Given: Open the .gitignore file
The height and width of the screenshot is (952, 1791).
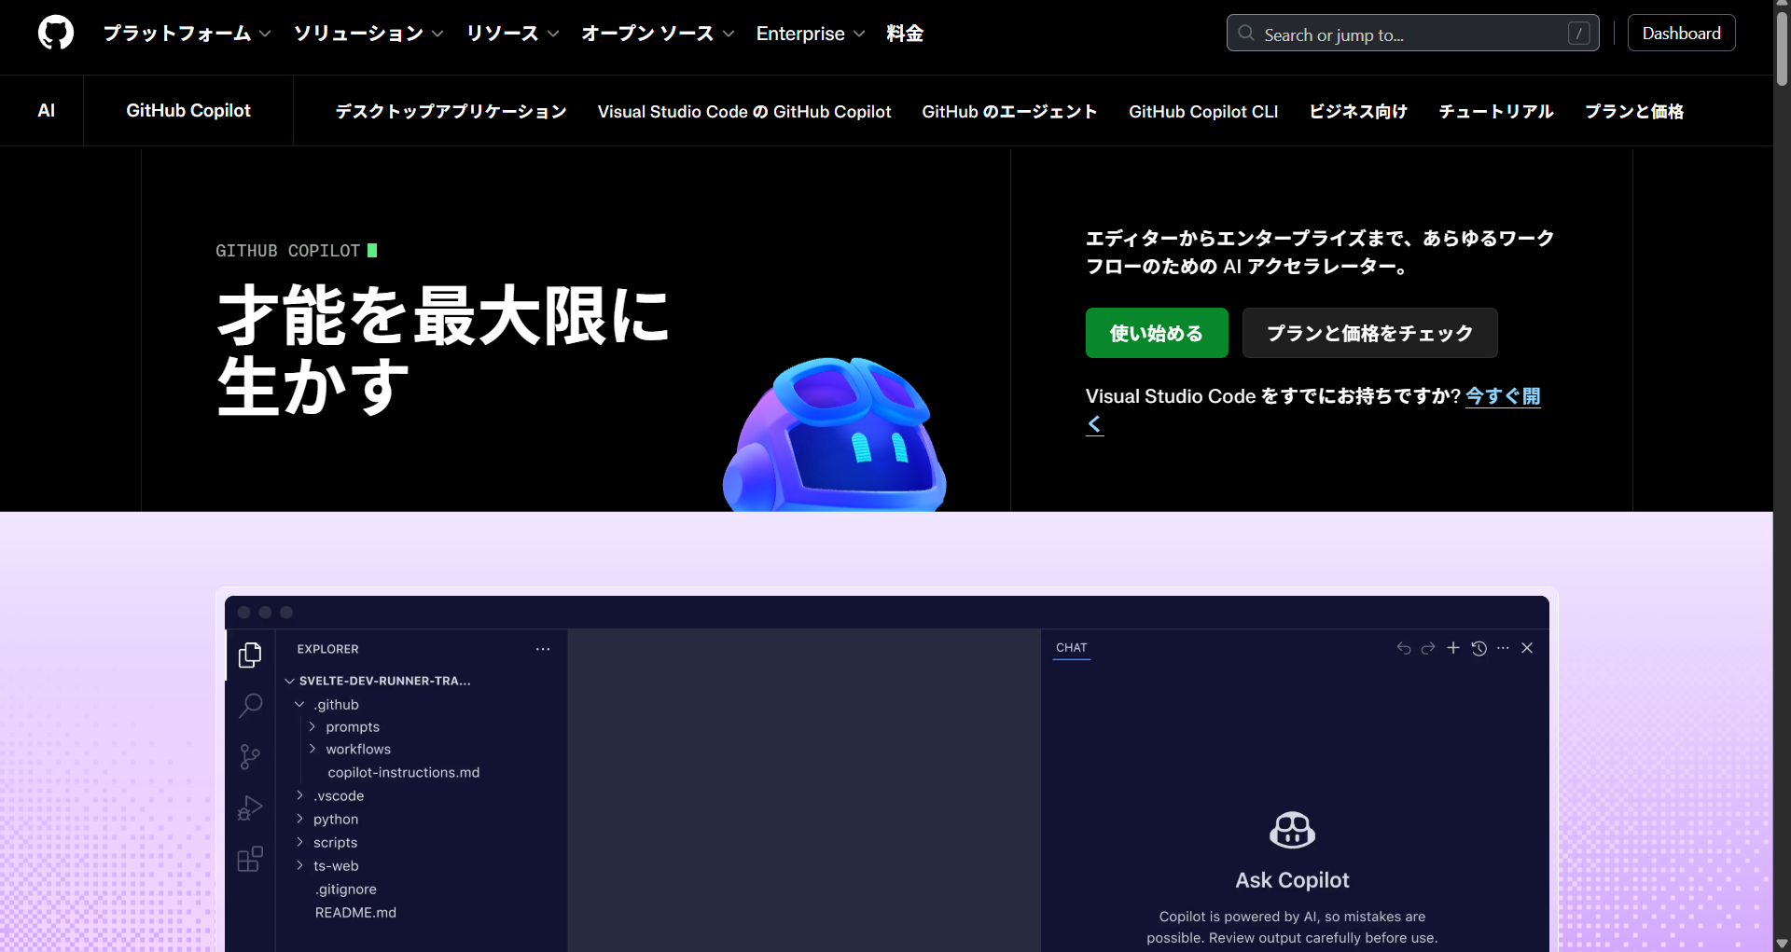Looking at the screenshot, I should pos(346,890).
